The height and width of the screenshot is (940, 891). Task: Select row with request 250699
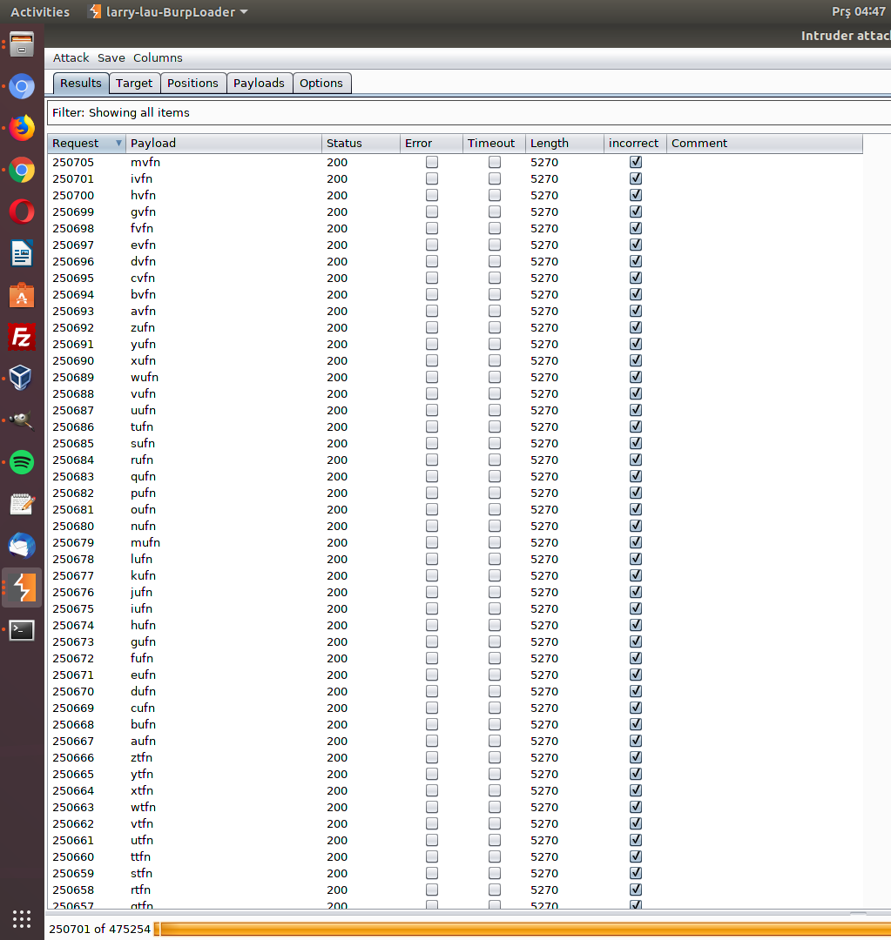(x=455, y=211)
